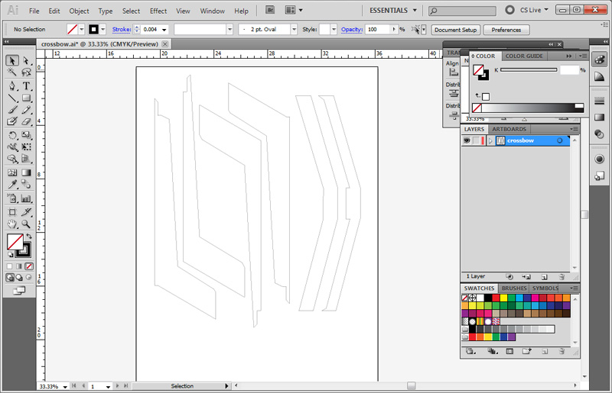Viewport: 612px width, 393px height.
Task: Pick the red swatch in Swatches panel
Action: click(496, 298)
